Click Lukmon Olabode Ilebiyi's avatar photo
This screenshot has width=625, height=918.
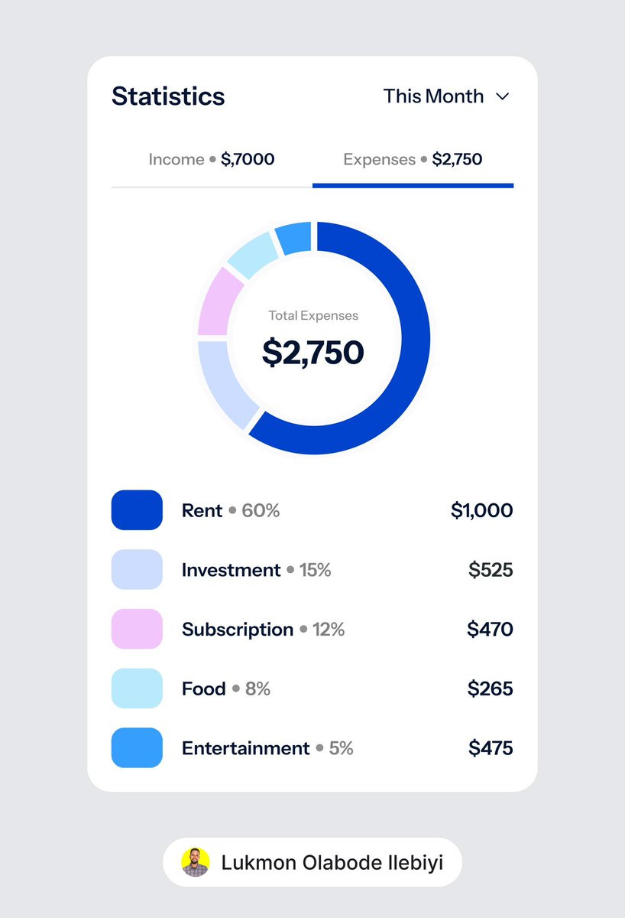coord(196,862)
